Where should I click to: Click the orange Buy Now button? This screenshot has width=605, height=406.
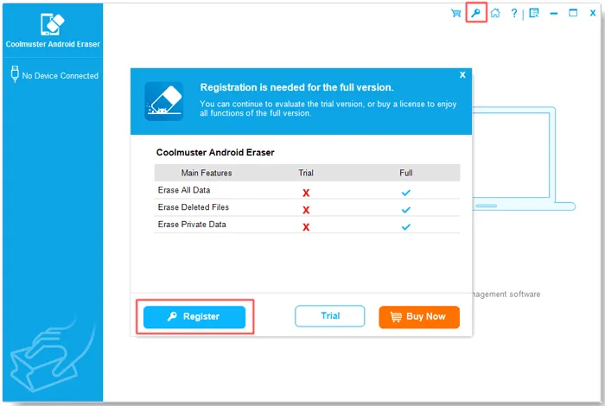tap(419, 317)
